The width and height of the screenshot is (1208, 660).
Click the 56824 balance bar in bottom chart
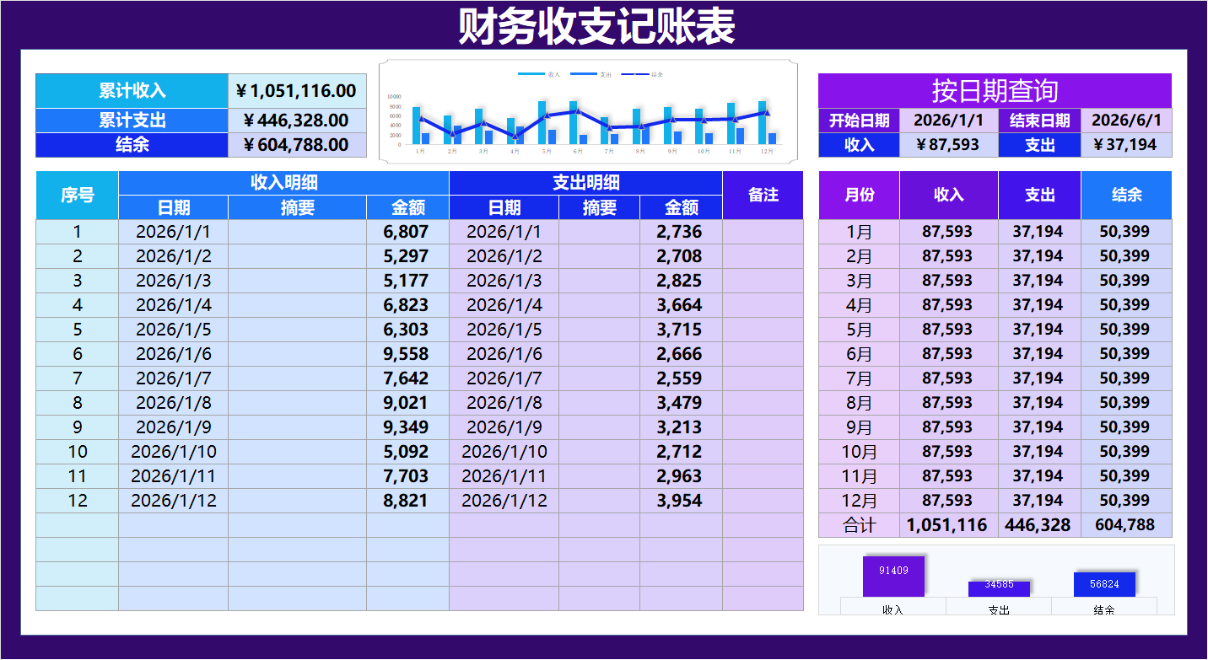[1104, 582]
